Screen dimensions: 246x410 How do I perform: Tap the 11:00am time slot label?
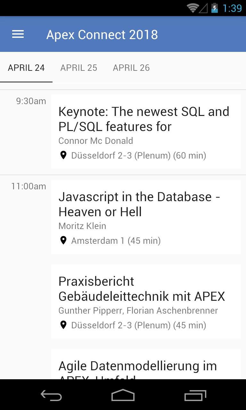(29, 186)
